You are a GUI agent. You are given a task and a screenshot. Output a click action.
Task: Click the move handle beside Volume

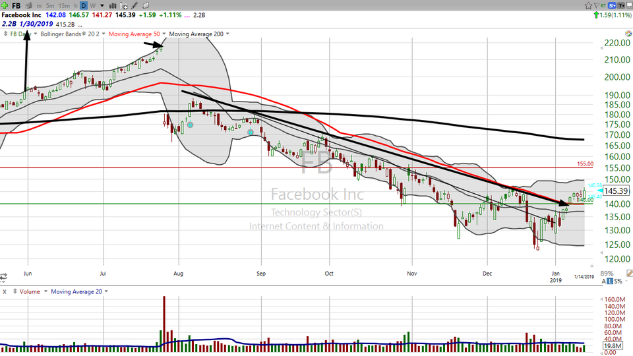coord(15,291)
